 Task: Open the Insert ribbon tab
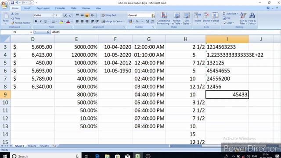(x=27, y=8)
